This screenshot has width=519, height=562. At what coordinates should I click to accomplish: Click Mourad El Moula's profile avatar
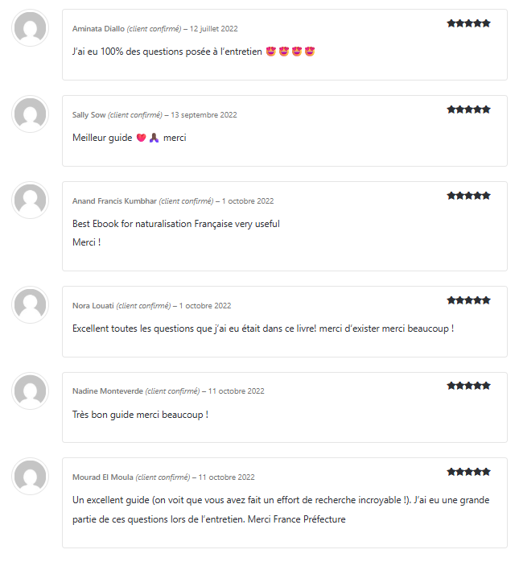tap(31, 477)
